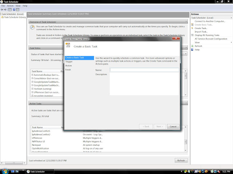
Task: Expand the second GoogleUpdateTaskMachine status entry
Action: coord(32,86)
